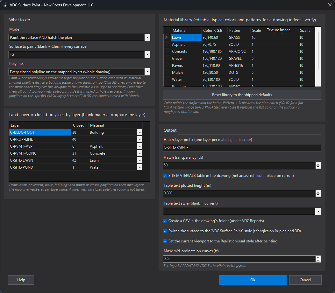Open material dropdown for C-SITE-POND layer
The width and height of the screenshot is (335, 293).
(139, 167)
